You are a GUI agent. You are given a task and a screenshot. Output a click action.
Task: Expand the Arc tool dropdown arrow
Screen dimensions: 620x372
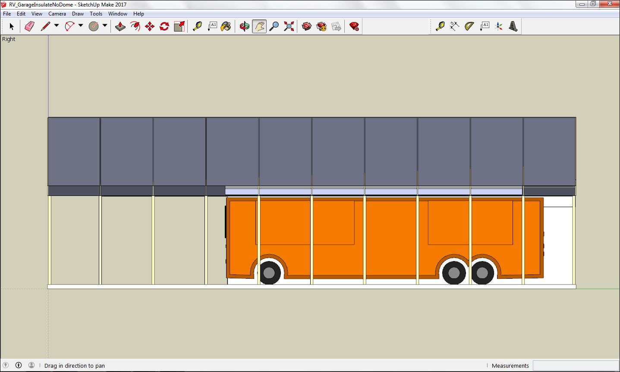pos(81,26)
